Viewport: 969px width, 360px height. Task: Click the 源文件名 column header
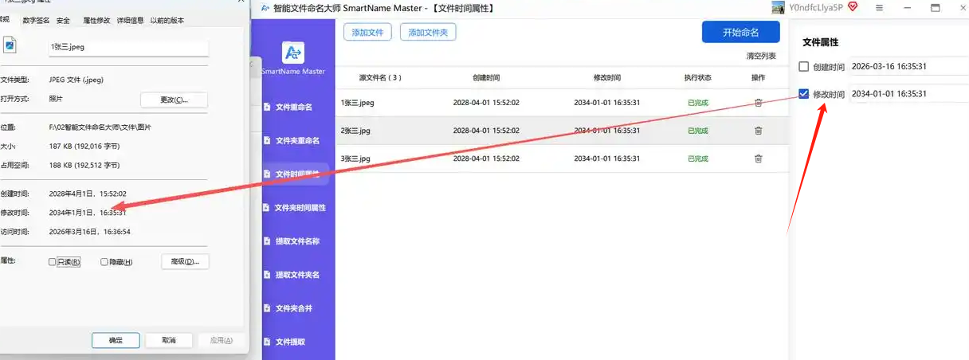tap(380, 78)
